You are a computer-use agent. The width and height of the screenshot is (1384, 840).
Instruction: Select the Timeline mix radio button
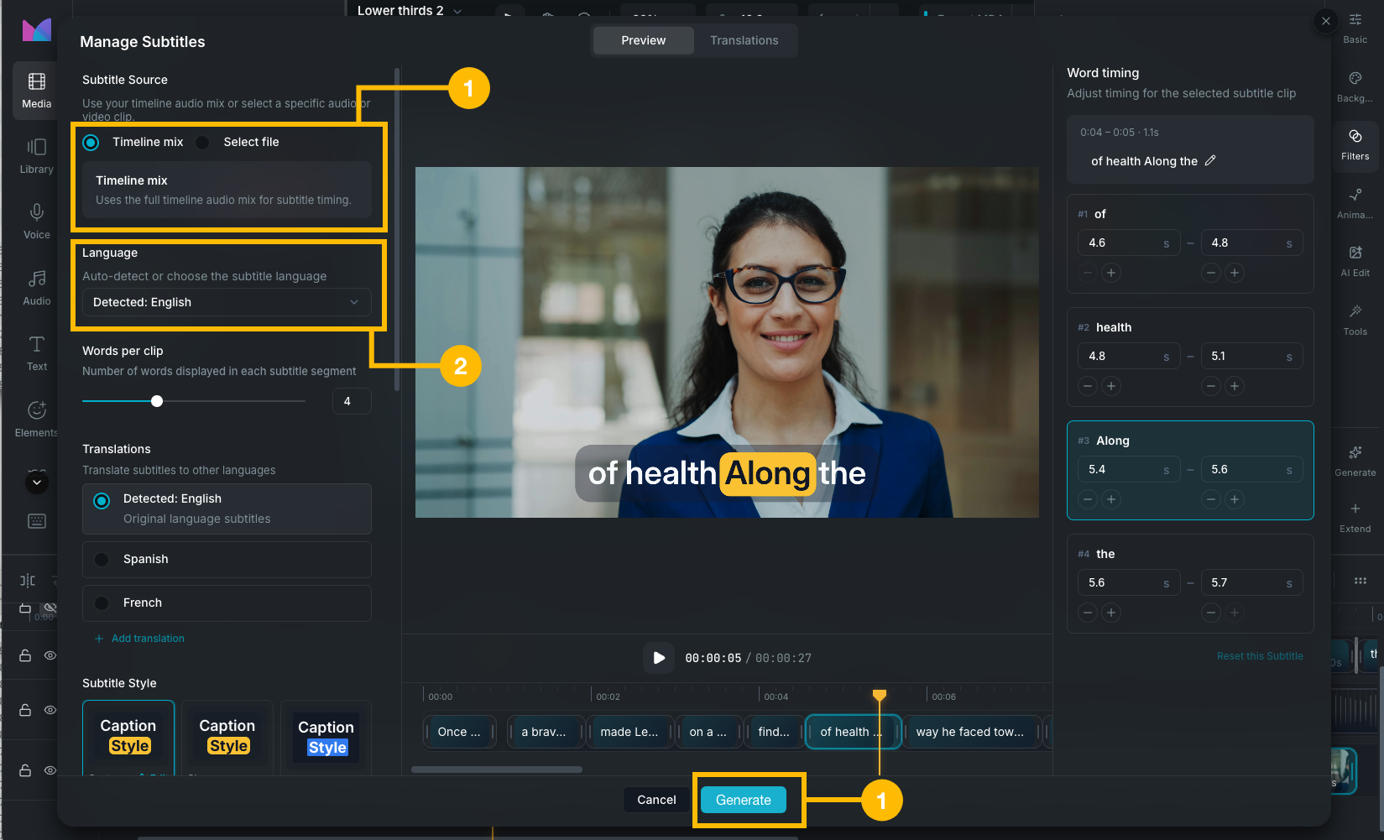tap(91, 142)
